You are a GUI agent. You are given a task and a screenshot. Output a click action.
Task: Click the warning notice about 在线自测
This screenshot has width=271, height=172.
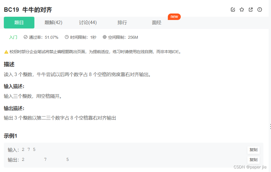(95, 52)
